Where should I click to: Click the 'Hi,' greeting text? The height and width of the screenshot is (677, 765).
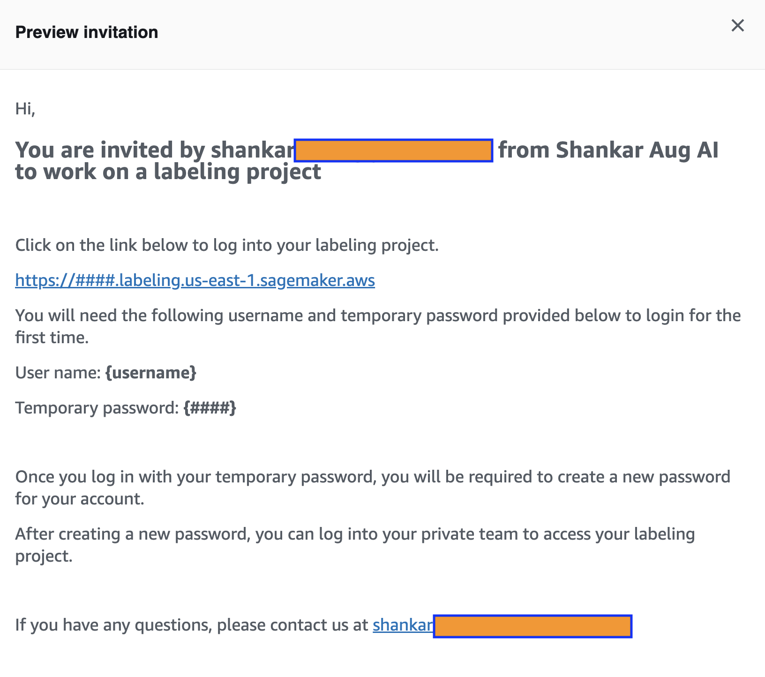click(25, 109)
